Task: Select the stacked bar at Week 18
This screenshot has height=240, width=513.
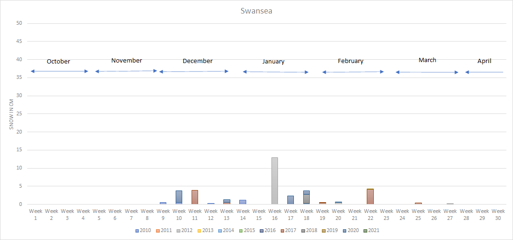Action: [x=306, y=198]
